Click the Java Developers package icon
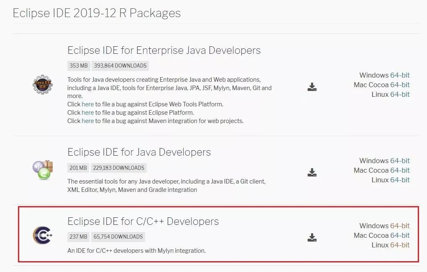Screen dimensions: 427x272 [43, 170]
